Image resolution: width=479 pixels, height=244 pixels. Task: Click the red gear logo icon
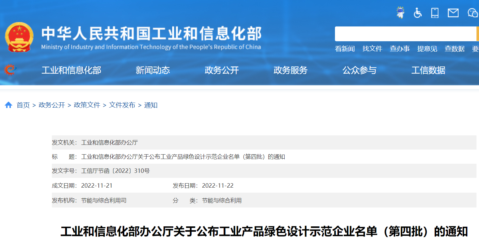[10, 70]
